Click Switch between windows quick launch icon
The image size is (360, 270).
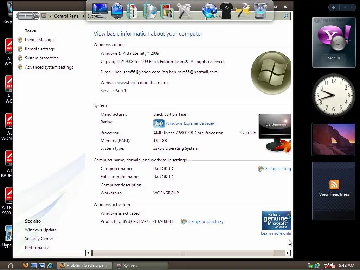tap(42, 266)
